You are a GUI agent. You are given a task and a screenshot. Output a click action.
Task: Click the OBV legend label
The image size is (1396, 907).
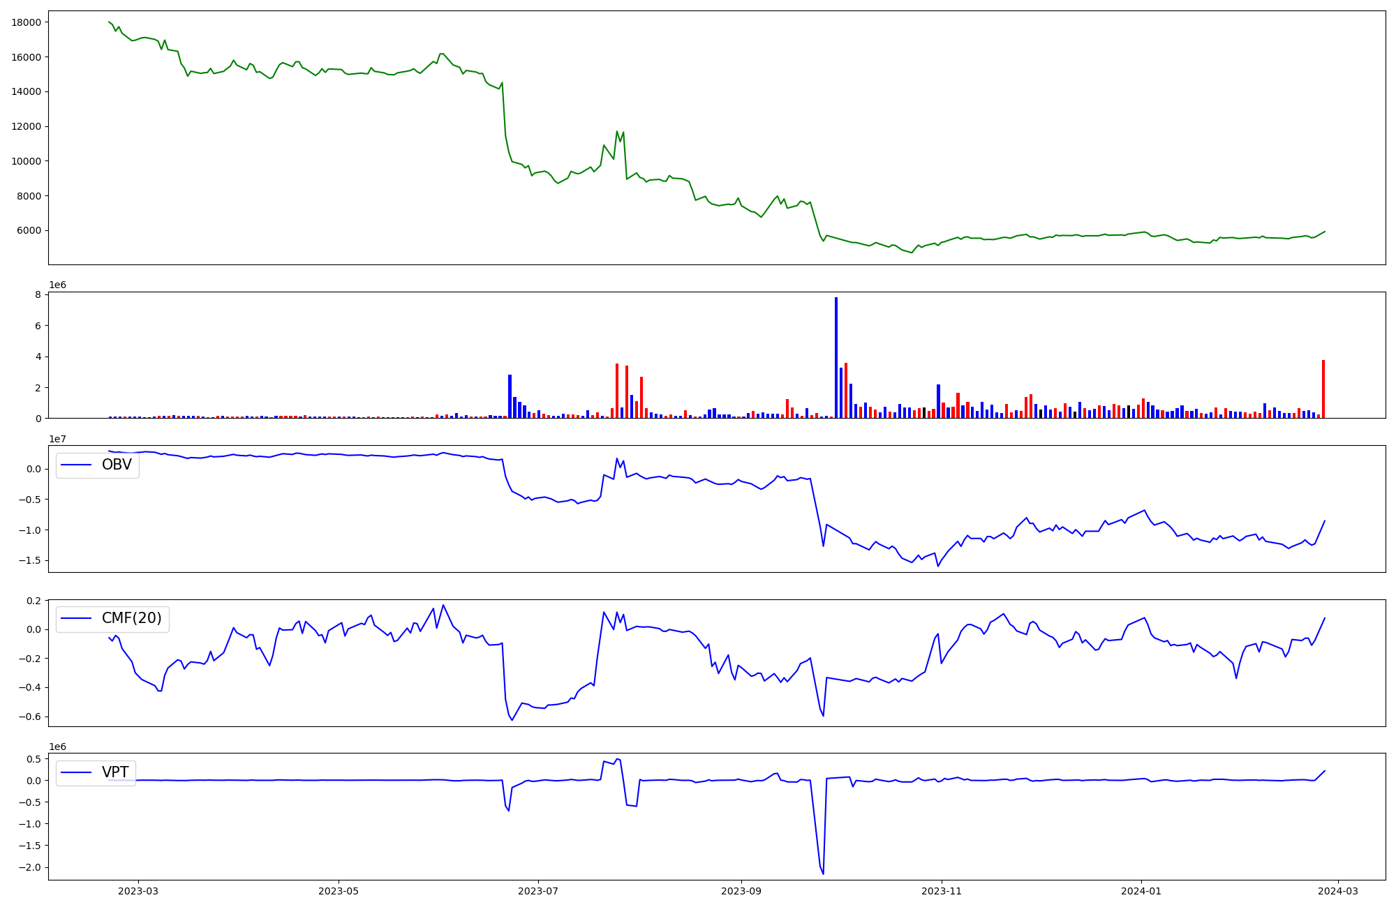[117, 465]
